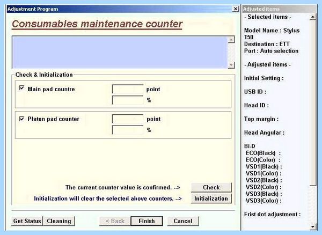Start counter Initialization button
The height and width of the screenshot is (235, 322).
pos(211,199)
